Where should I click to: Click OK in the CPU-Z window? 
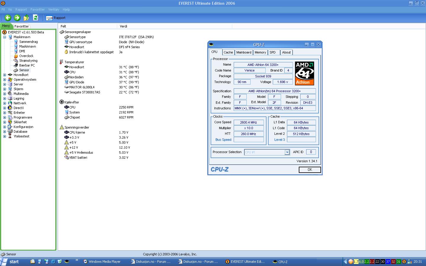tap(310, 170)
